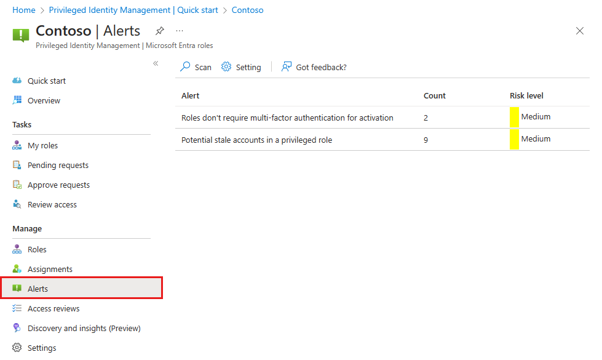Open Settings in the left menu
602x360 pixels.
click(x=42, y=348)
